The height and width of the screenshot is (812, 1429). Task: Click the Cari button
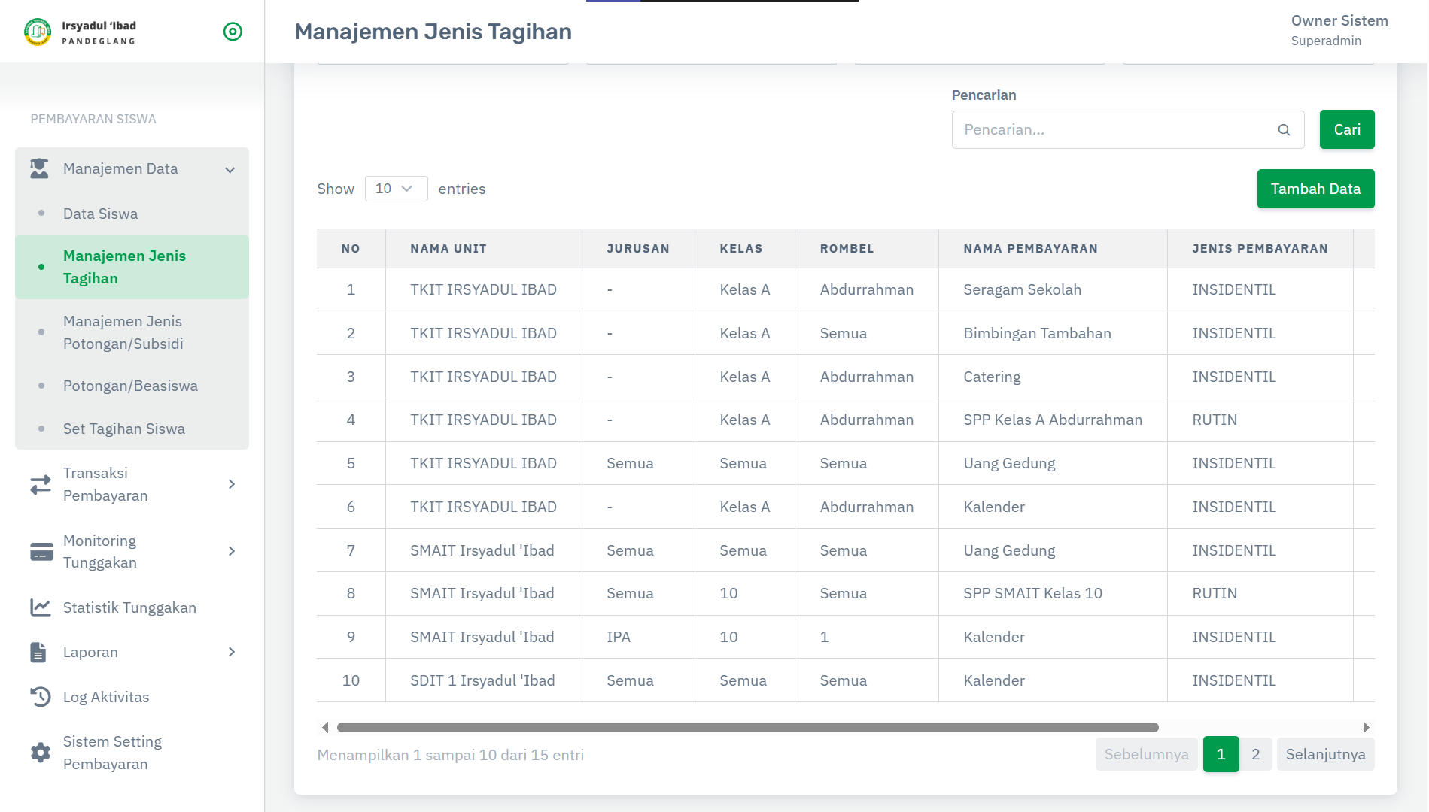click(x=1347, y=129)
